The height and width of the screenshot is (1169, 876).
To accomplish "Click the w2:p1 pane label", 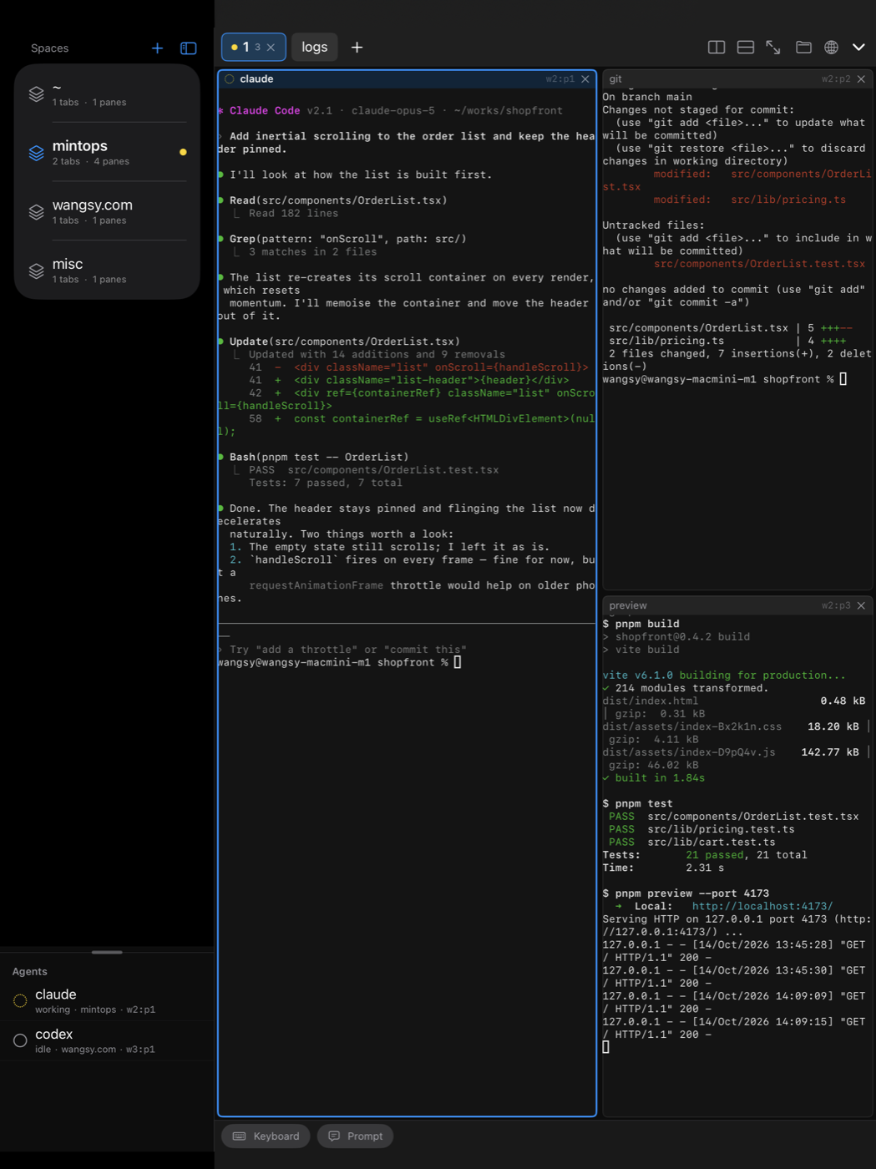I will (560, 79).
